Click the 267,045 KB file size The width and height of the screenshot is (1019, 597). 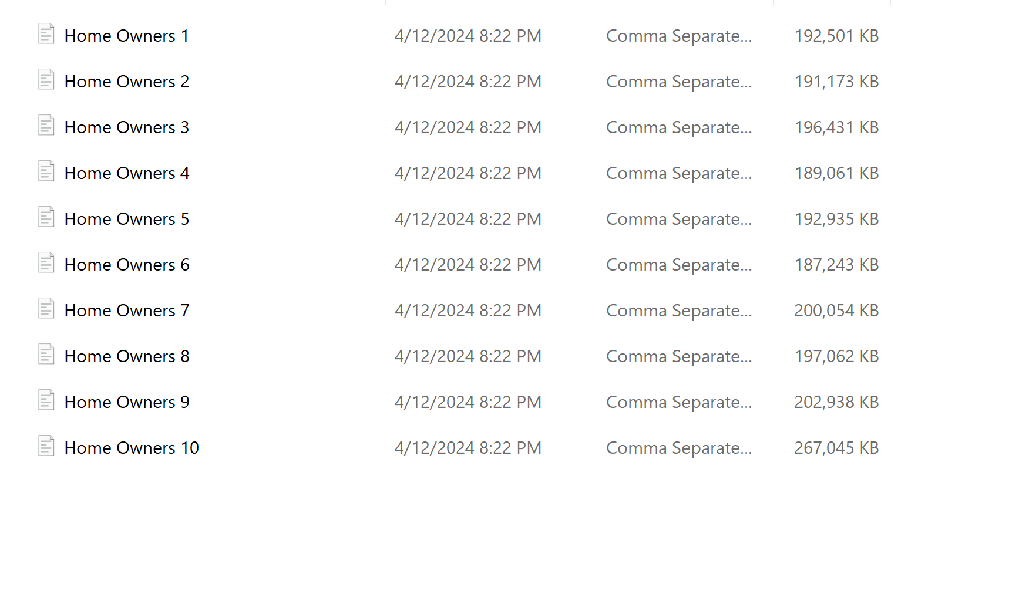836,448
